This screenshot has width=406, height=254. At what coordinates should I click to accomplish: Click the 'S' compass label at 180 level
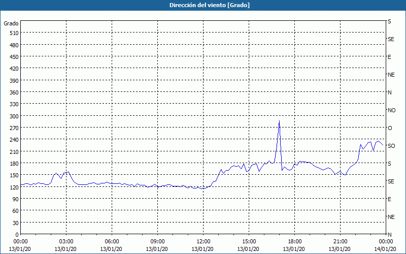389,164
